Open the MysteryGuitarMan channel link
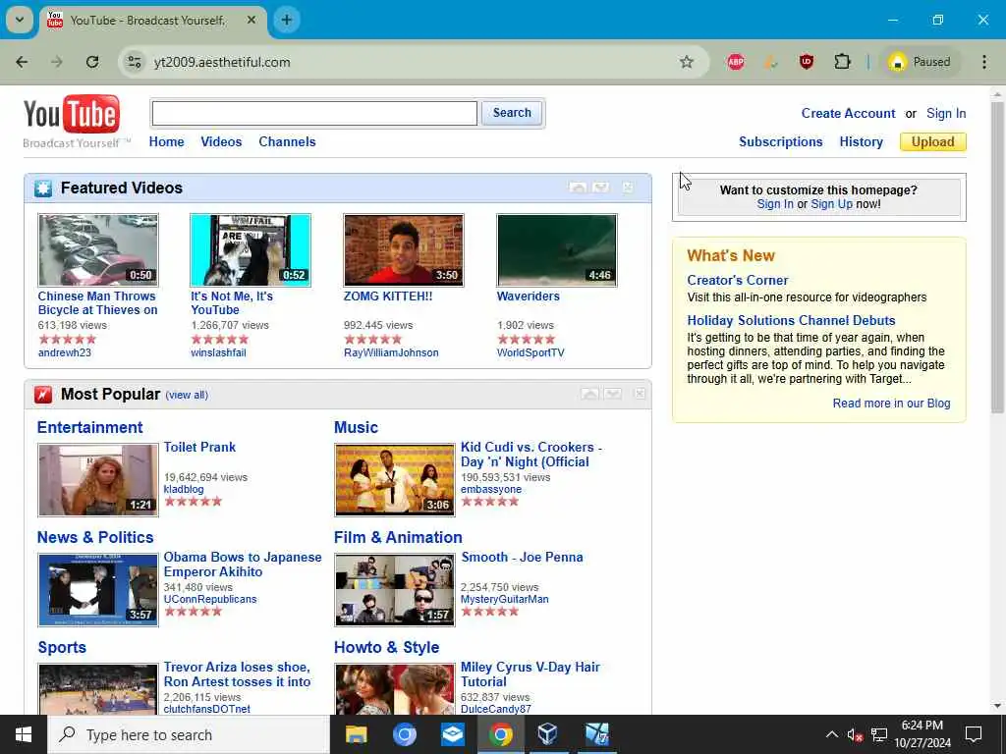1006x754 pixels. click(505, 600)
